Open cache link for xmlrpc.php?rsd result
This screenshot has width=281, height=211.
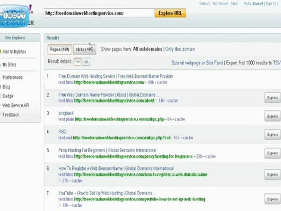point(188,138)
